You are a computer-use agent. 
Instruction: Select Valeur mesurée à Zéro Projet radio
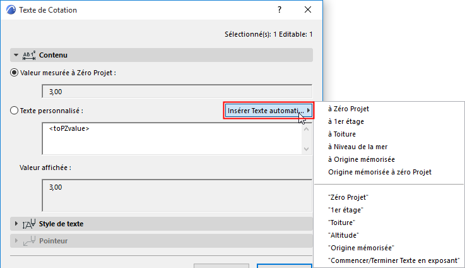pos(15,73)
